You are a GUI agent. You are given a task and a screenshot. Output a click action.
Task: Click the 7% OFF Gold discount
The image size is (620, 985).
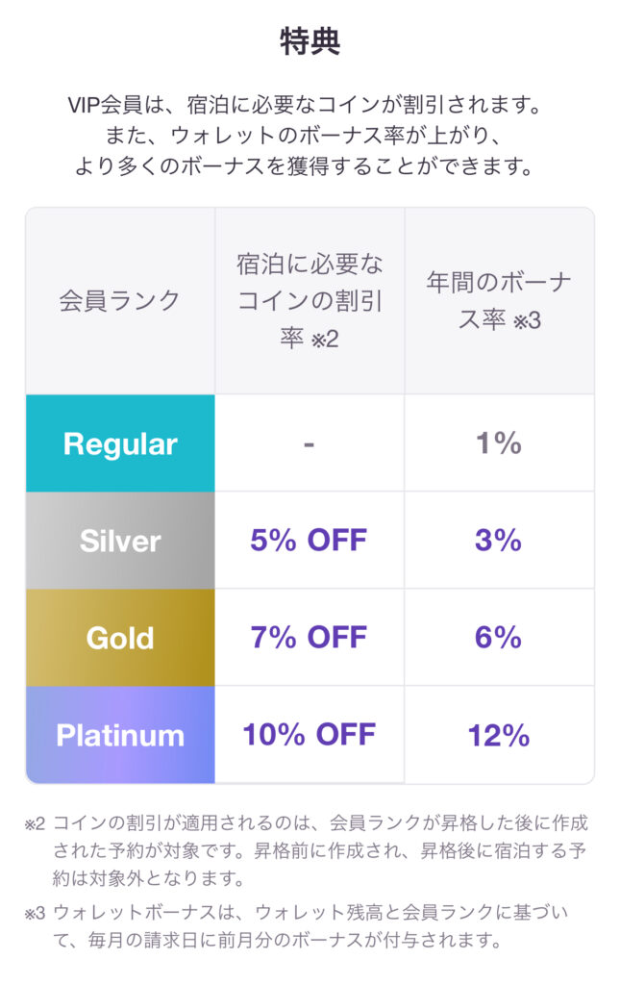pyautogui.click(x=309, y=637)
